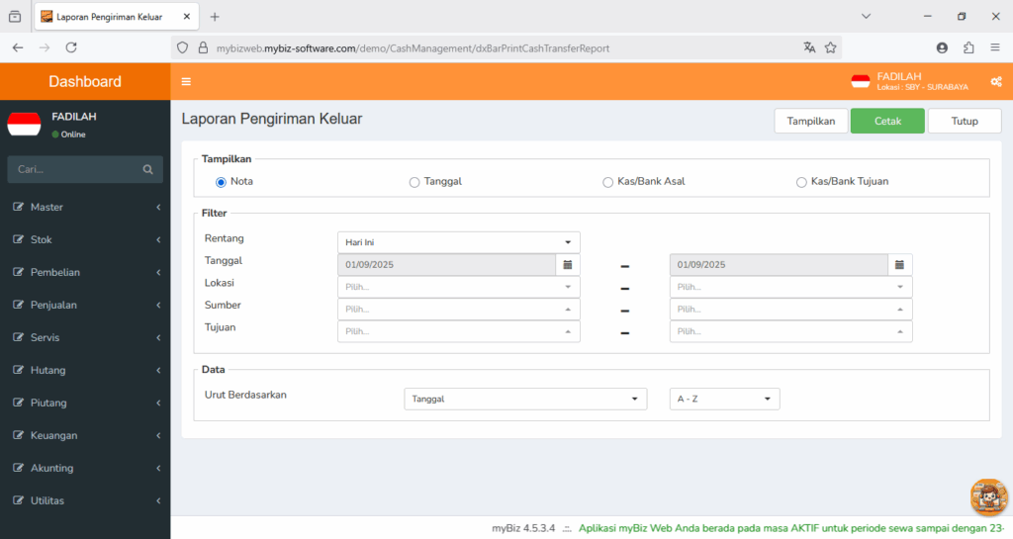Open the second Lokasi Pilih dropdown
Screen dimensions: 1013x539
click(790, 287)
